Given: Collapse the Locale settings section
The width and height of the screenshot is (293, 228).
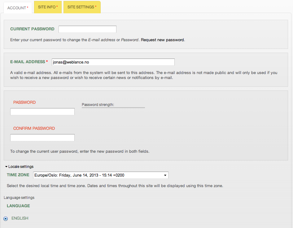Looking at the screenshot, I should 19,167.
